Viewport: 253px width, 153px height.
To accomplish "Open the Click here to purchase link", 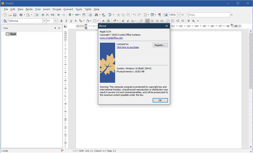I will click(128, 47).
